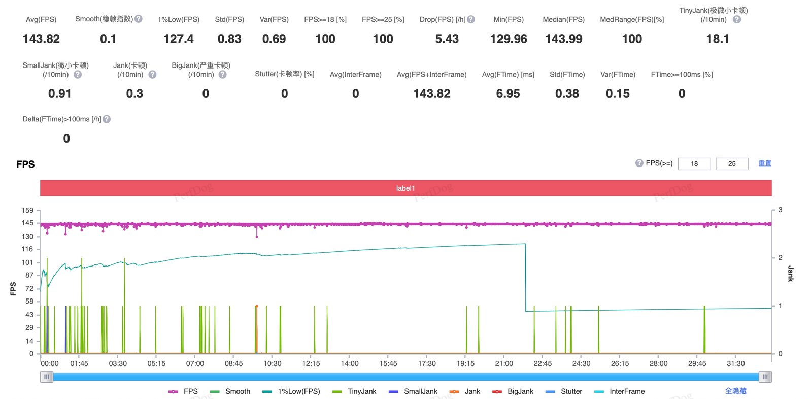Toggle Smooth series in legend
This screenshot has width=812, height=399.
[230, 391]
